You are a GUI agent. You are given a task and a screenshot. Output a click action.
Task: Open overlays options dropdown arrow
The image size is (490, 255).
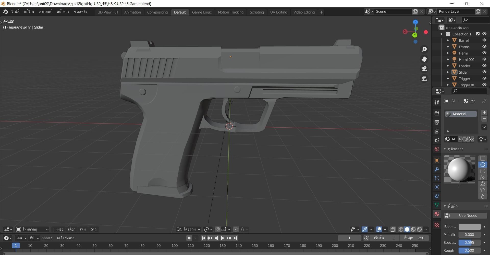(385, 230)
